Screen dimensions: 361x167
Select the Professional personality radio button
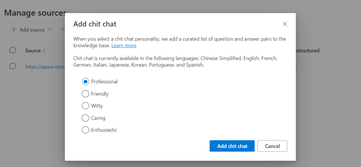coord(85,82)
